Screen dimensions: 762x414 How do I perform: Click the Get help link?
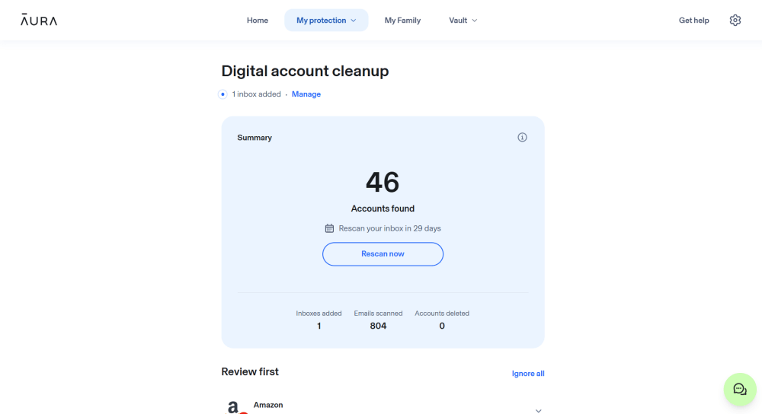(x=693, y=21)
